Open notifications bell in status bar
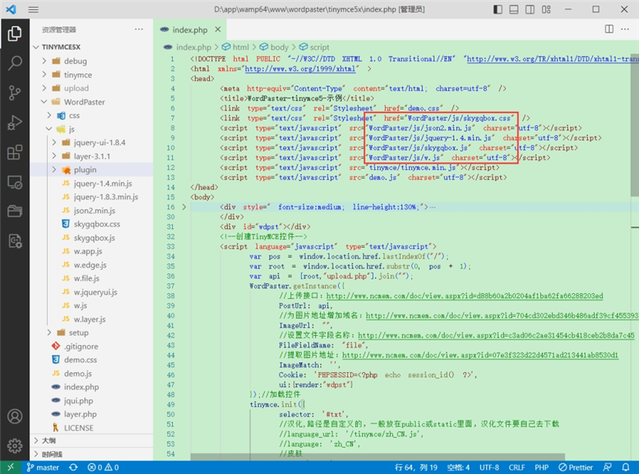639x474 pixels. (626, 468)
